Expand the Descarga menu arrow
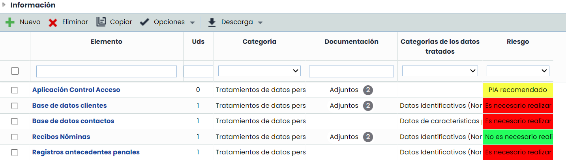 260,23
